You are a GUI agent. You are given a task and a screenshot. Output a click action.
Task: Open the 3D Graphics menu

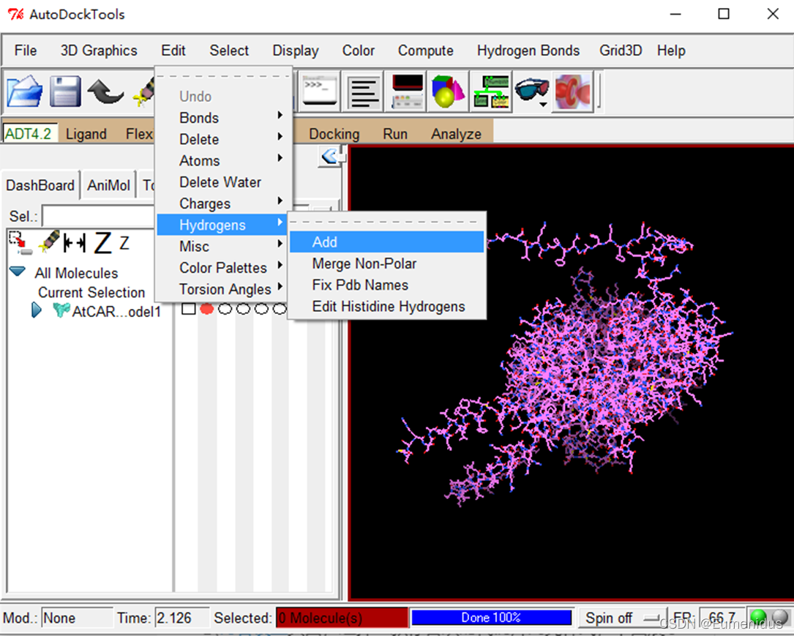(x=99, y=50)
